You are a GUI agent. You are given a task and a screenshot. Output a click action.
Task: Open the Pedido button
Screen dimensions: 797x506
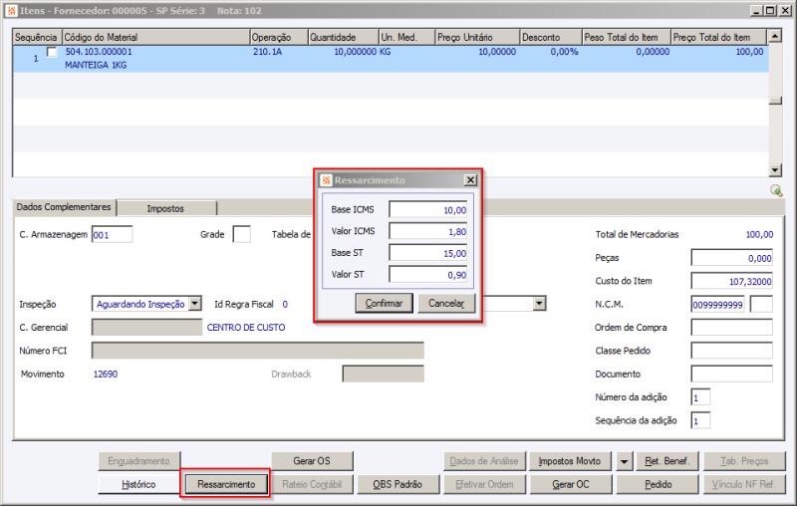658,484
